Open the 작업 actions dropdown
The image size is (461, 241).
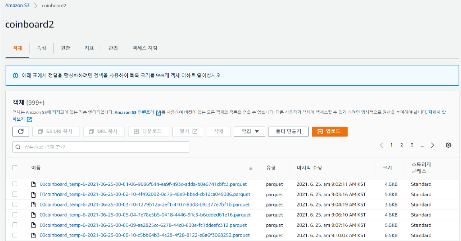point(250,131)
